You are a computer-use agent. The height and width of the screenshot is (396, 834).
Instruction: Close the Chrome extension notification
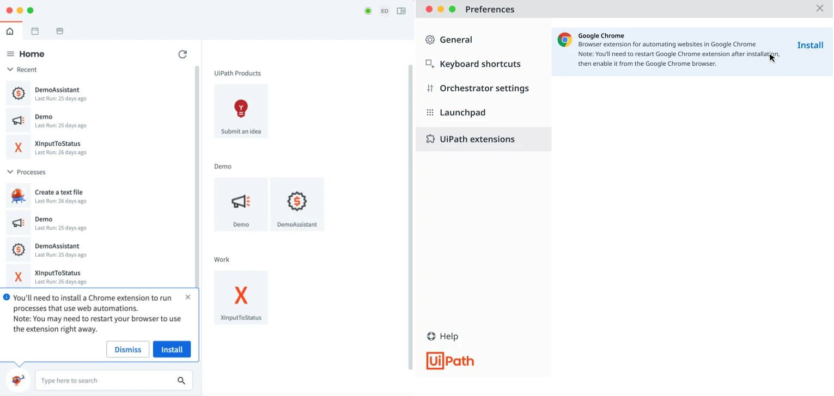coord(188,297)
